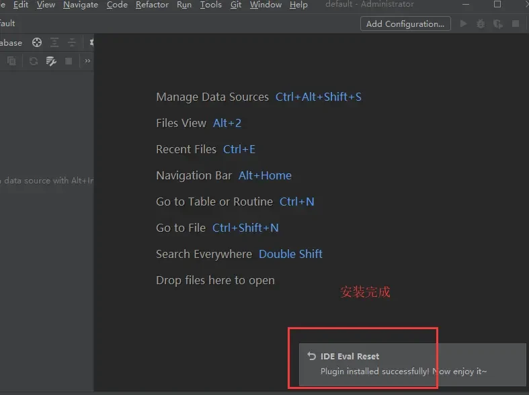Click the Select Opened File crosshair icon
The height and width of the screenshot is (395, 529).
(x=37, y=42)
